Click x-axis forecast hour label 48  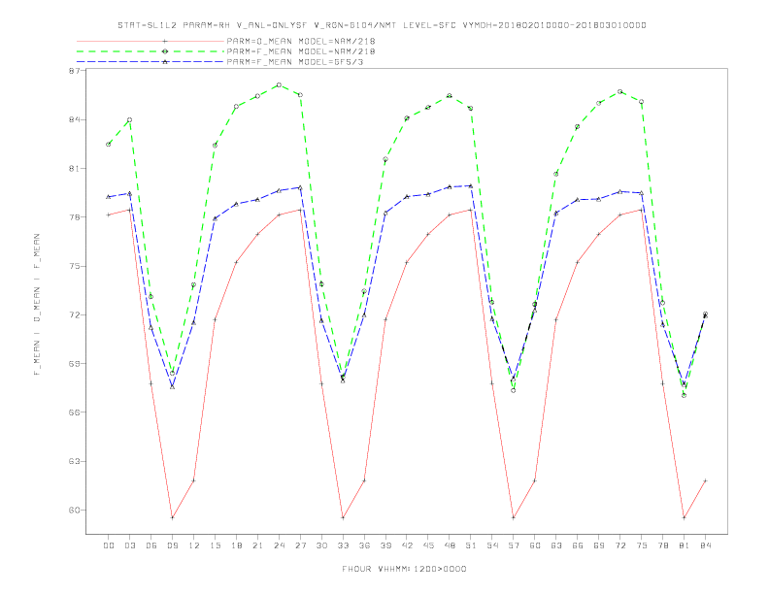point(450,545)
